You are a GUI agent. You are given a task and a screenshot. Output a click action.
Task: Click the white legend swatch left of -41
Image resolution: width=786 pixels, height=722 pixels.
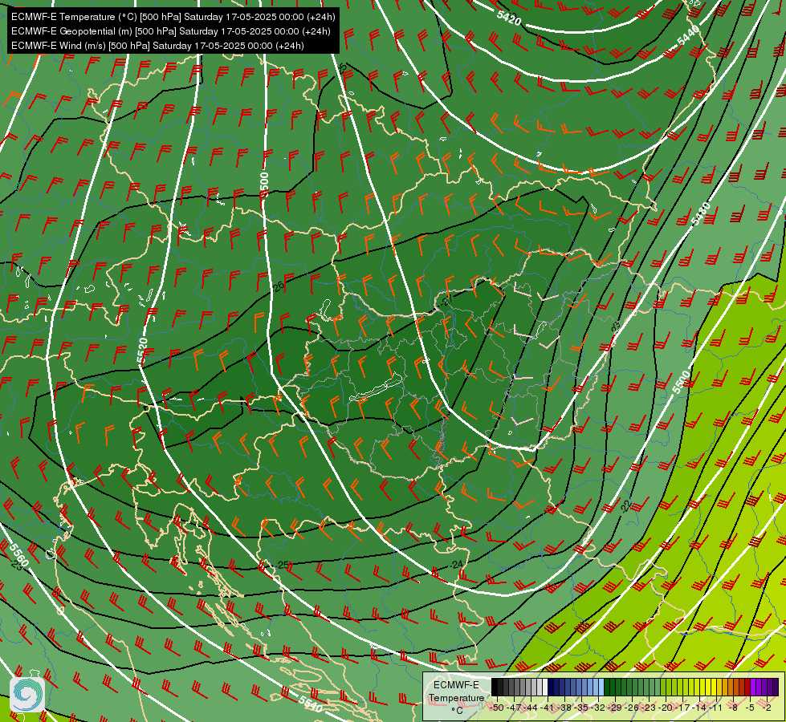coord(545,687)
